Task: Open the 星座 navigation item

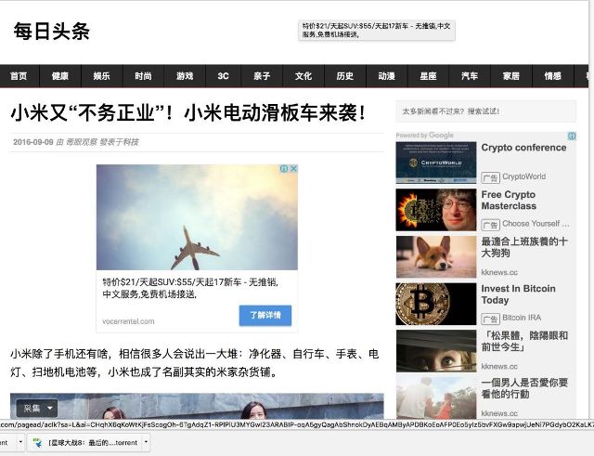Action: coord(428,76)
